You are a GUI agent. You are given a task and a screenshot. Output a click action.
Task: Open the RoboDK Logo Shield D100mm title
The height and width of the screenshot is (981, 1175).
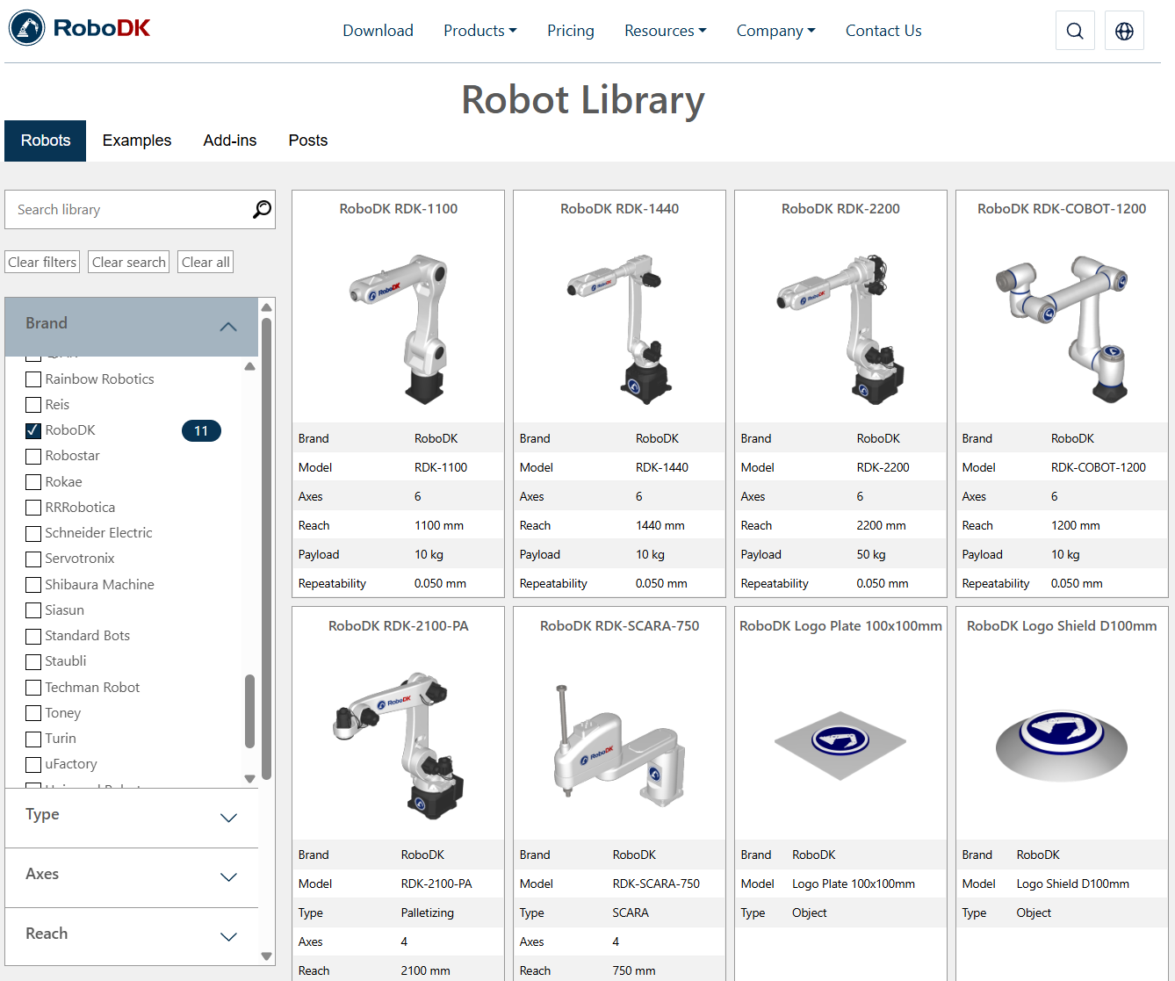[1063, 626]
